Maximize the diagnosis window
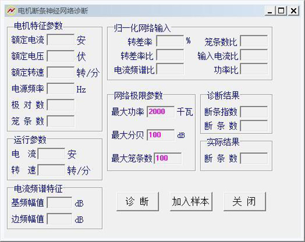 281,10
